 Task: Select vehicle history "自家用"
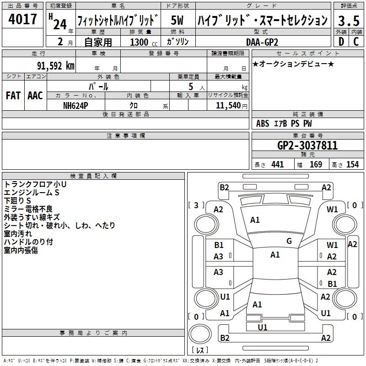(x=98, y=42)
